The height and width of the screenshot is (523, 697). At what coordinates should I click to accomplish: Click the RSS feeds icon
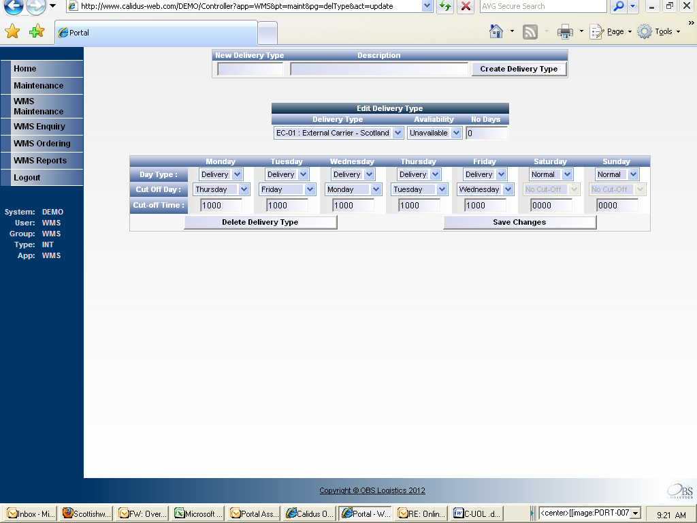point(530,31)
